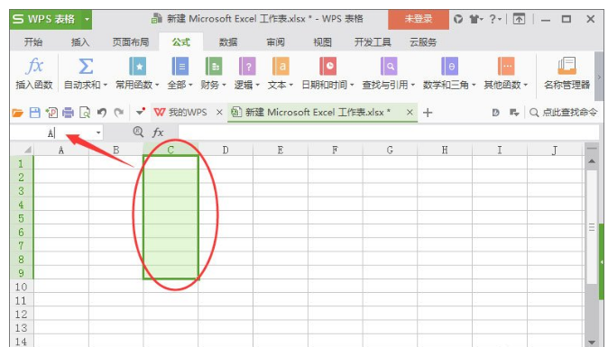
Task: Select column C header
Action: (x=170, y=150)
